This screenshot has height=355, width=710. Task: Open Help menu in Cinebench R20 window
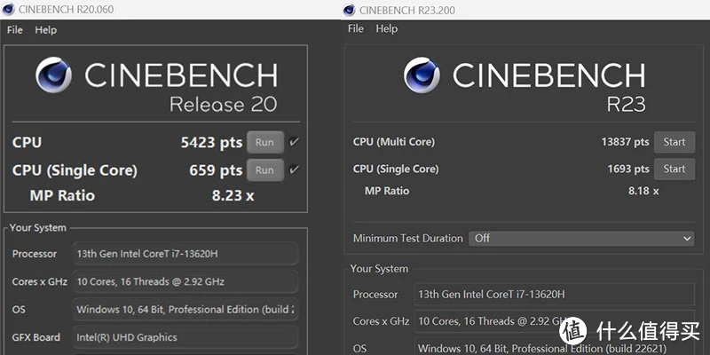(46, 30)
